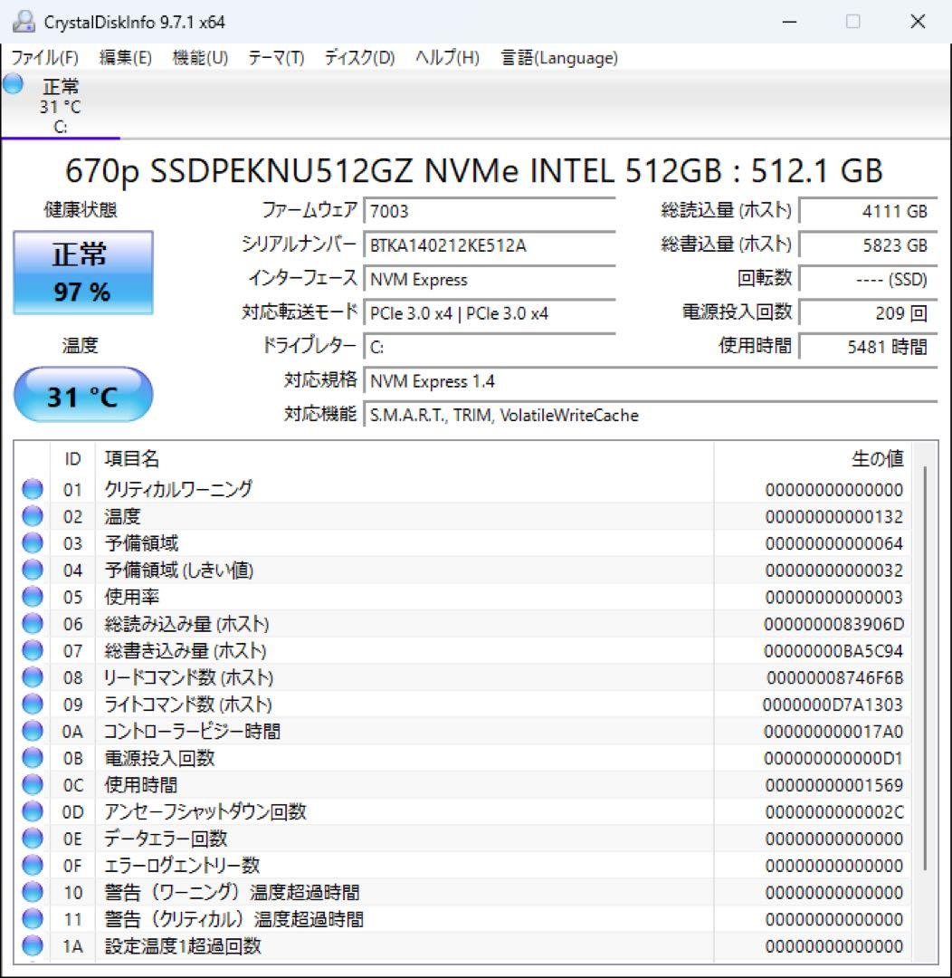Select drive C: indicator in the top bar
This screenshot has width=952, height=978.
61,109
